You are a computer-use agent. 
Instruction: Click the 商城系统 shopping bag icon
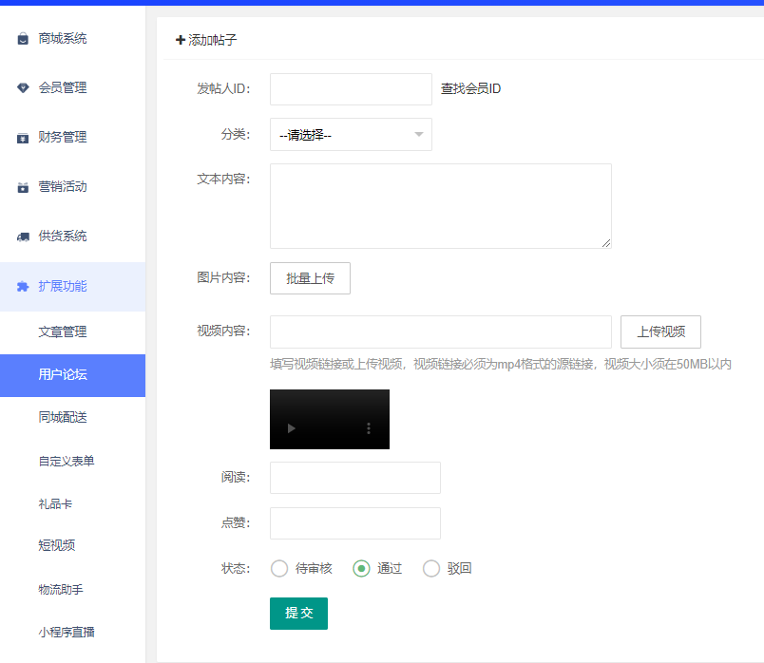[23, 39]
